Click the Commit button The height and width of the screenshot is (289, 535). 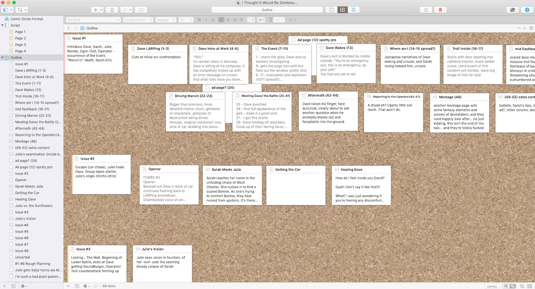tap(492, 286)
